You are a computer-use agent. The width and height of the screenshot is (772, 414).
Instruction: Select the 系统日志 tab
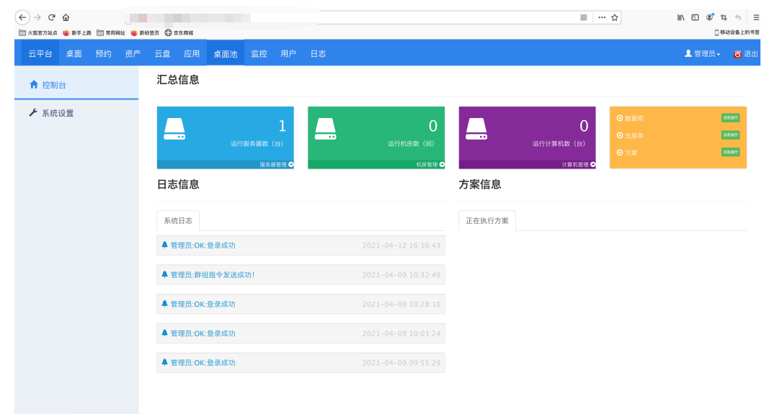pyautogui.click(x=178, y=221)
